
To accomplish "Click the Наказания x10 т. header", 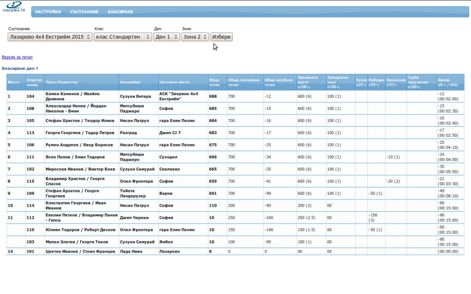I will tap(396, 82).
